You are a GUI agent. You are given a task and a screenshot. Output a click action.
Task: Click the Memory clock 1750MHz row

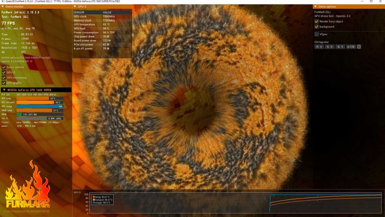102,20
